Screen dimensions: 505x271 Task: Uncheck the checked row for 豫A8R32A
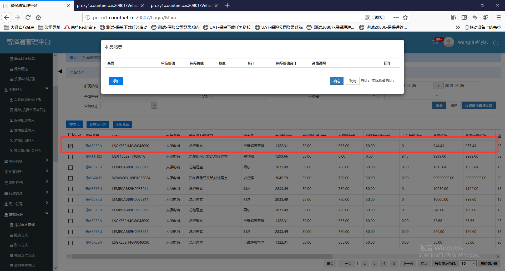[x=70, y=146]
